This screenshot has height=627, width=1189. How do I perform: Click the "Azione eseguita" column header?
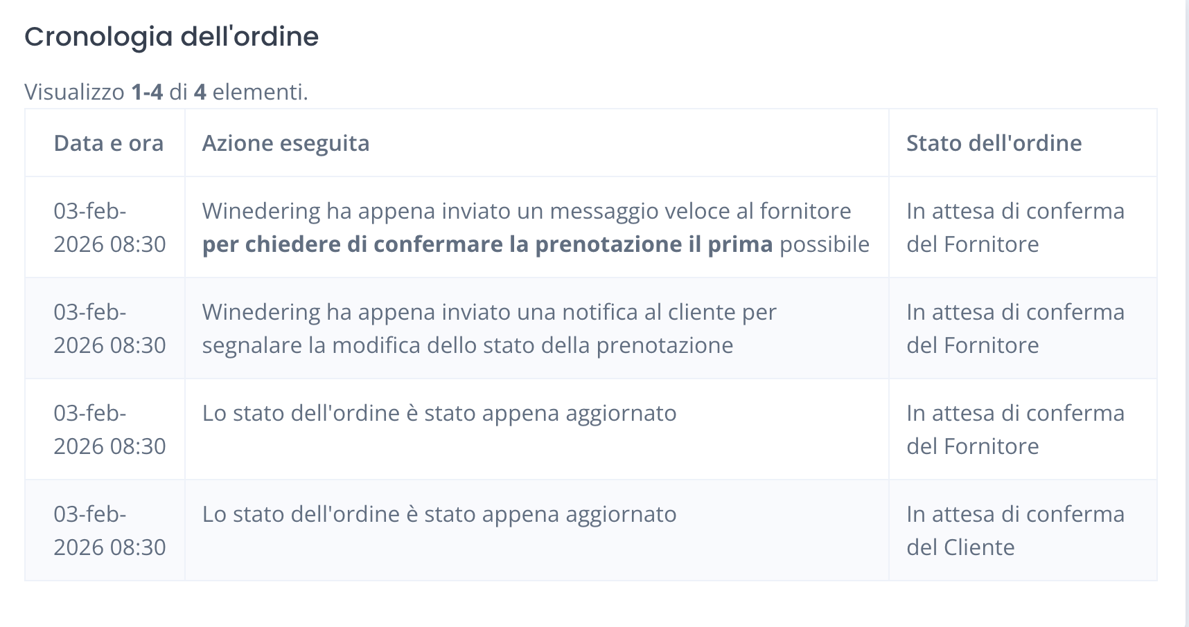285,143
